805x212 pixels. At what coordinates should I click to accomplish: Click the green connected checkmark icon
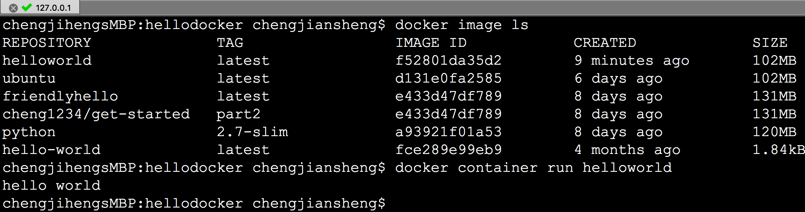pyautogui.click(x=27, y=7)
